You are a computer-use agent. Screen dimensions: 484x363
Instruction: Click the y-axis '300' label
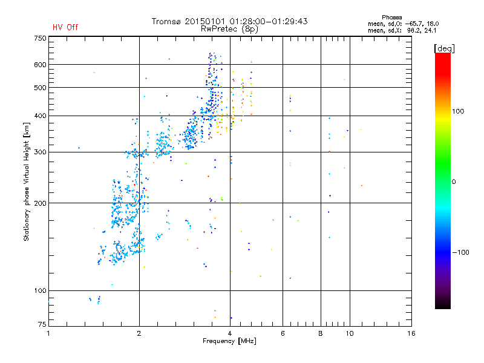(40, 152)
